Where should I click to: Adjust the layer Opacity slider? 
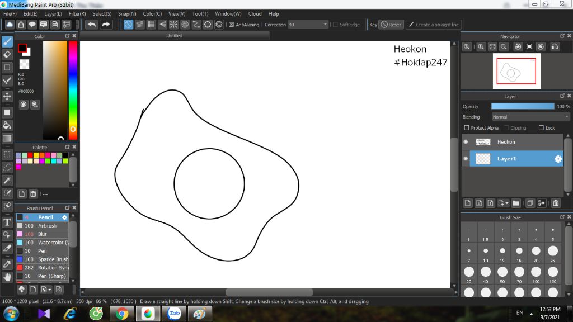tap(523, 106)
